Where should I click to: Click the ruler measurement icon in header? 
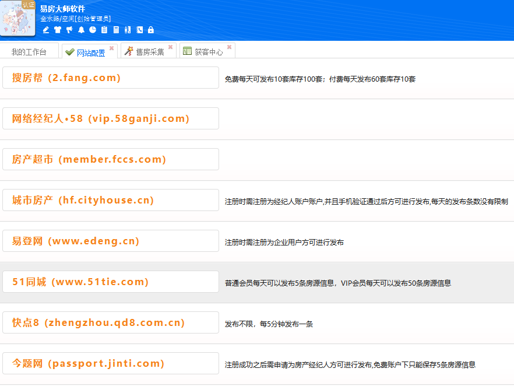pos(128,30)
